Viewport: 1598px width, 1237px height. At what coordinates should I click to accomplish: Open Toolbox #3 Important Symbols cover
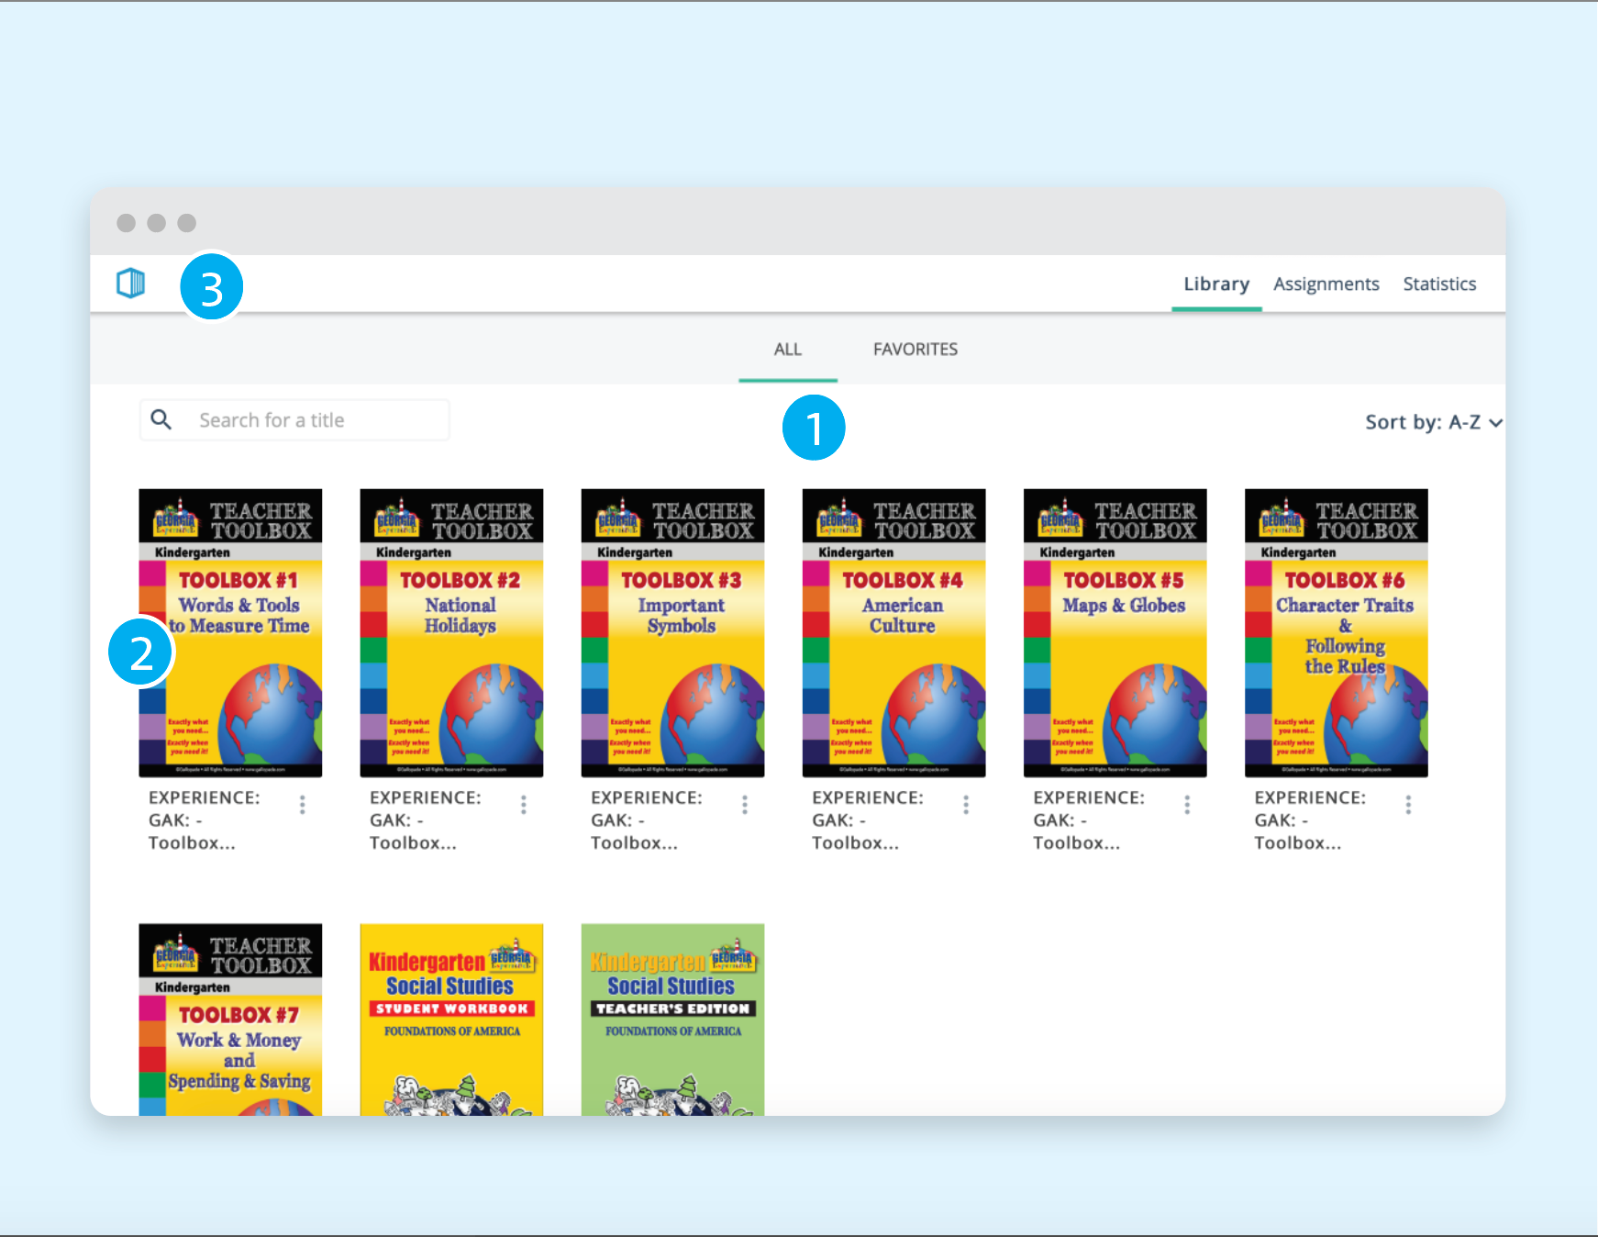[x=672, y=633]
